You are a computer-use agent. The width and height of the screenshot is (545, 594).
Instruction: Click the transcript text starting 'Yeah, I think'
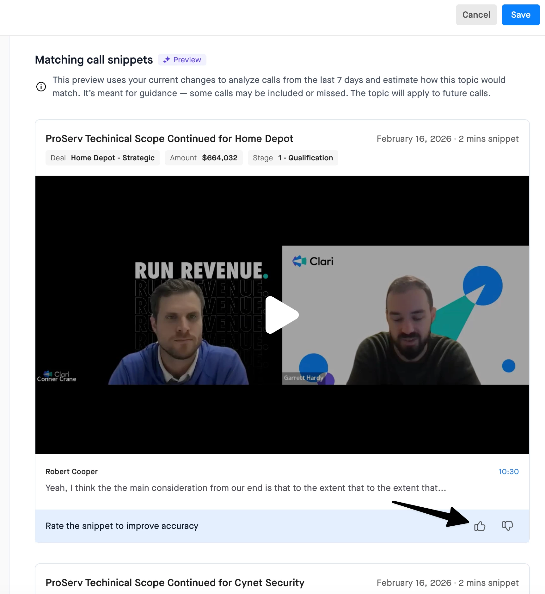[246, 488]
